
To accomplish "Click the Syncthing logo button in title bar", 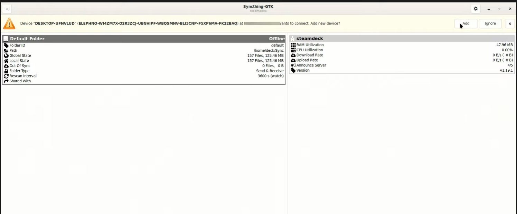I will tap(7, 9).
